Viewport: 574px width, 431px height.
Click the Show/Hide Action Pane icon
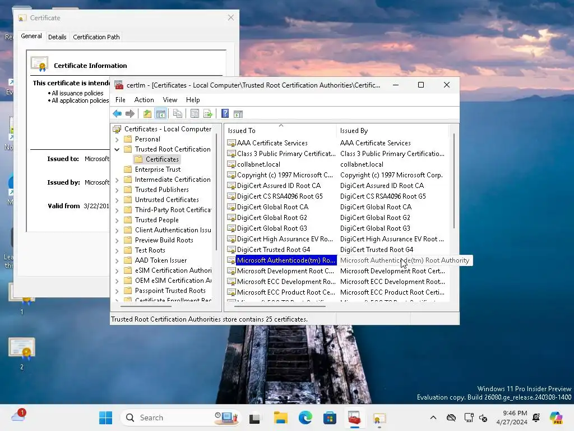pos(238,113)
